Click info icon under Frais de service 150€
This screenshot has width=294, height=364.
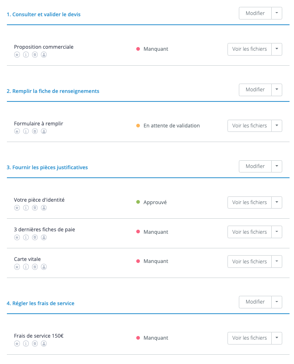(x=26, y=344)
